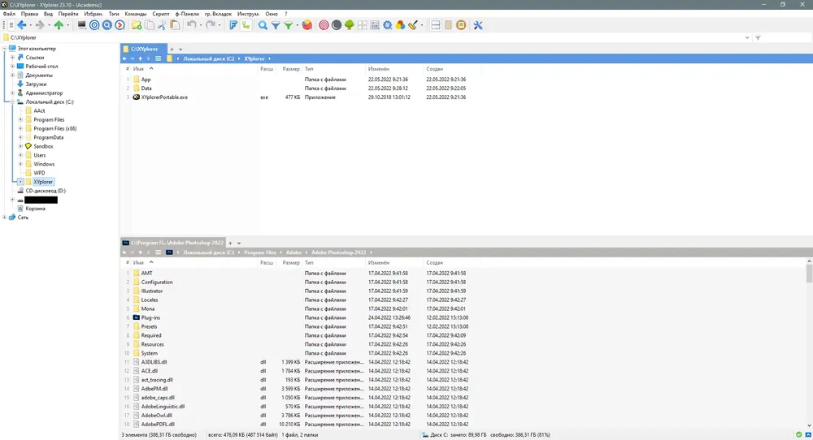Image resolution: width=813 pixels, height=440 pixels.
Task: Toggle the dual pane layout button
Action: pos(436,25)
